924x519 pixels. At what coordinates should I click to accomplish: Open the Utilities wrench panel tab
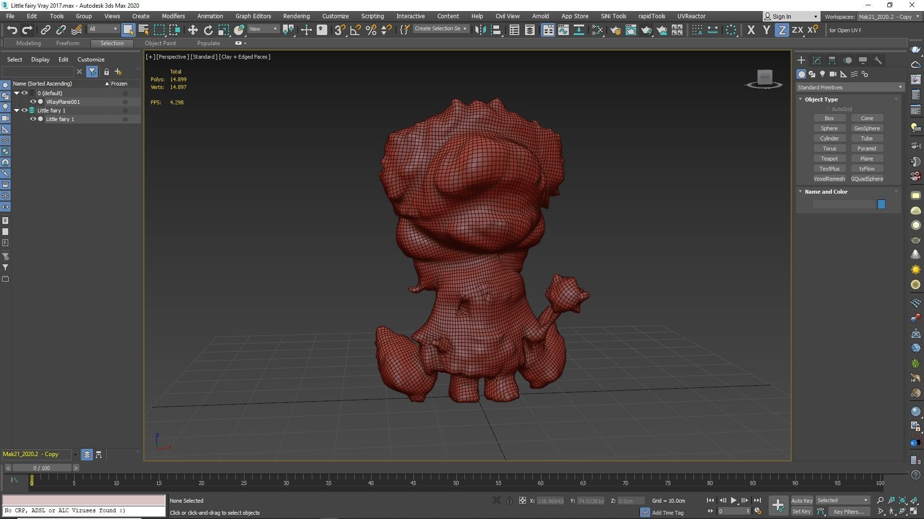pyautogui.click(x=878, y=60)
